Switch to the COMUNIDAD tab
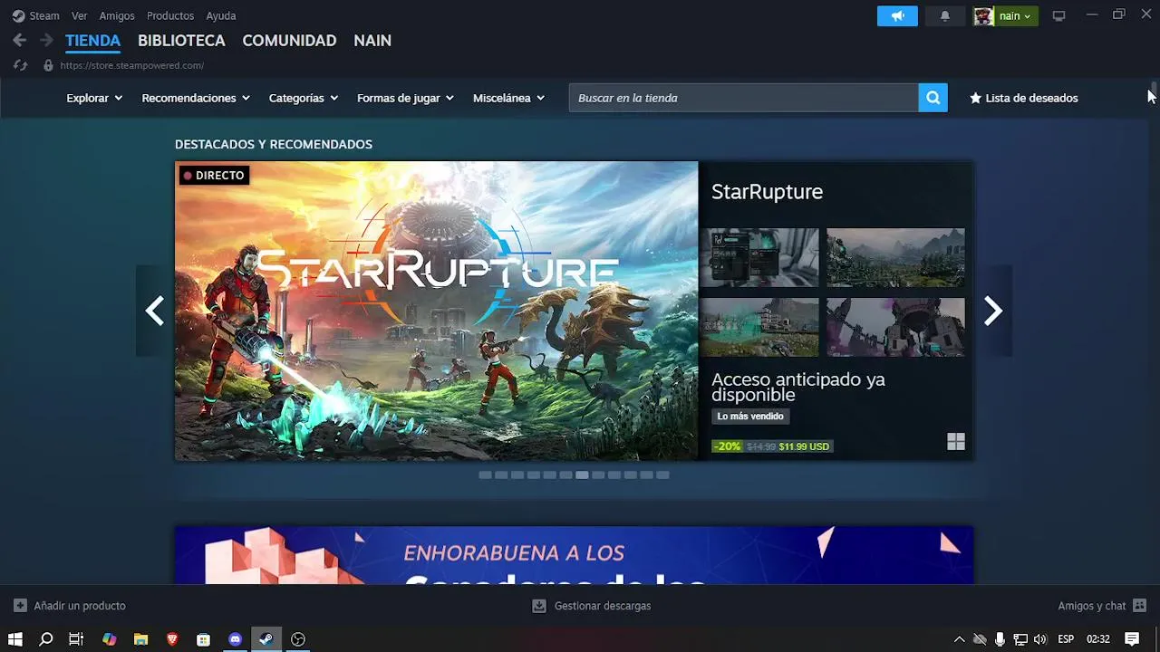1160x652 pixels. click(x=289, y=41)
